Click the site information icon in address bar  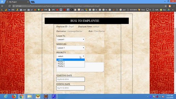pos(14,6)
